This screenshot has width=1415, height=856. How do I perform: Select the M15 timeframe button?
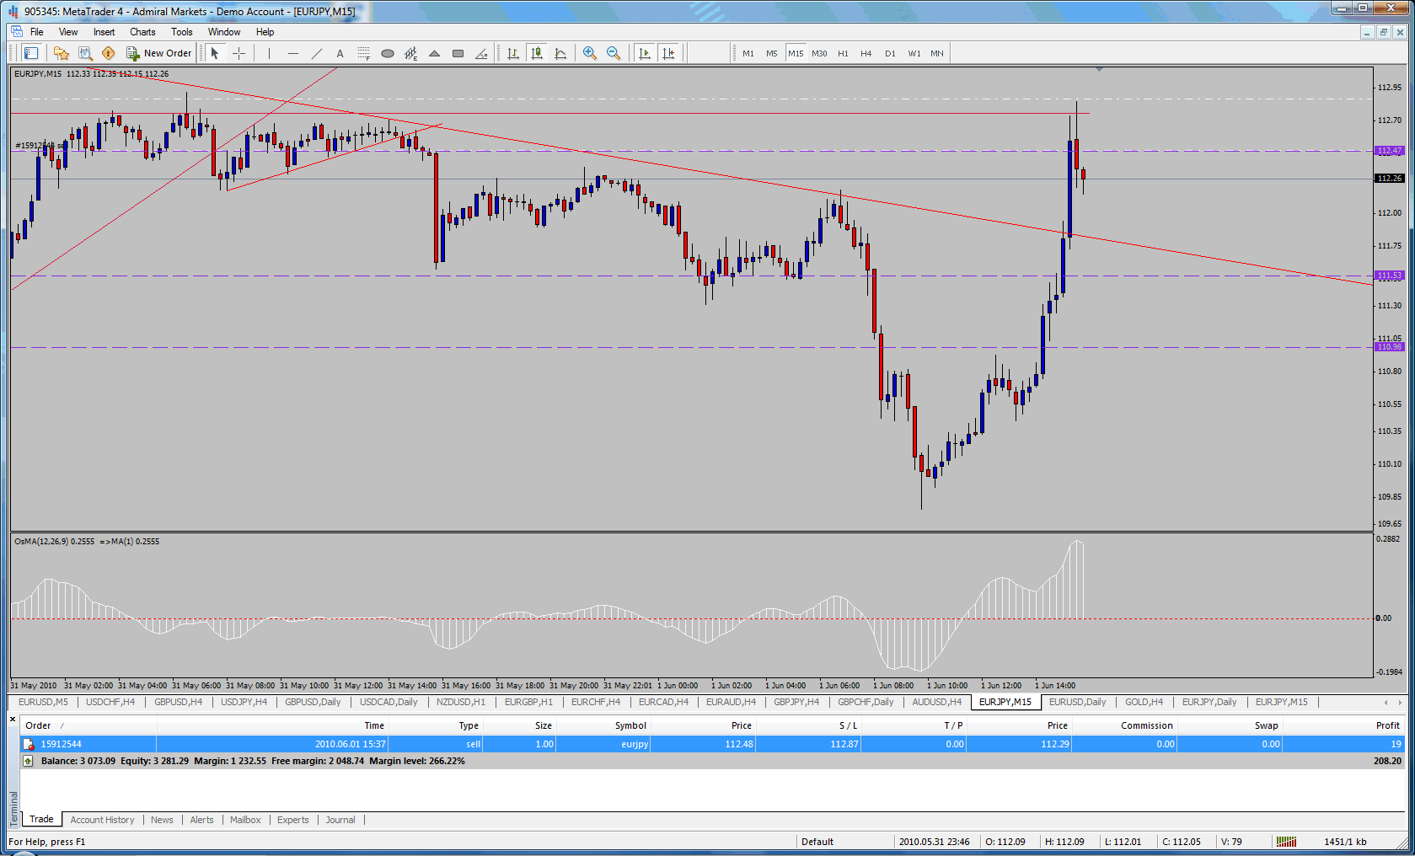[796, 53]
